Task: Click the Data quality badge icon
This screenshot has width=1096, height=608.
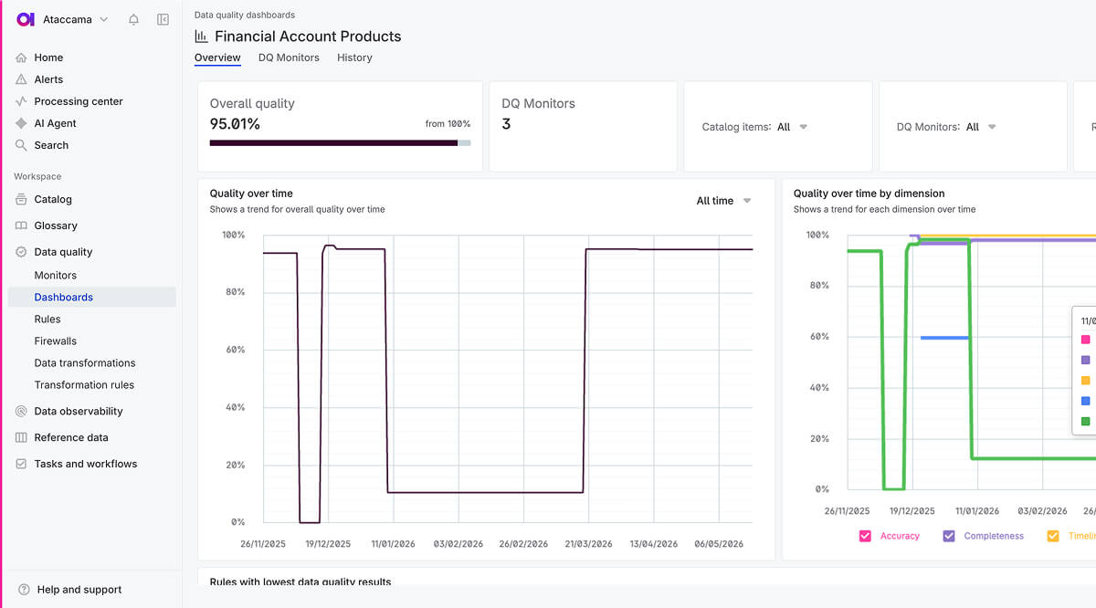Action: pos(21,252)
